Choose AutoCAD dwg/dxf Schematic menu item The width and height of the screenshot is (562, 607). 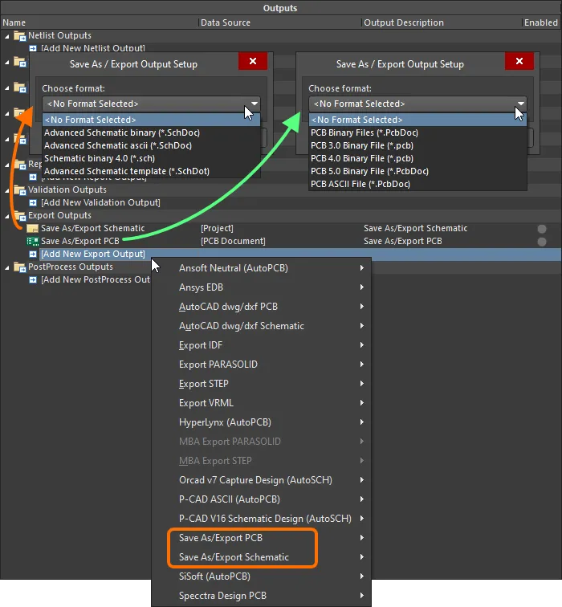(261, 326)
